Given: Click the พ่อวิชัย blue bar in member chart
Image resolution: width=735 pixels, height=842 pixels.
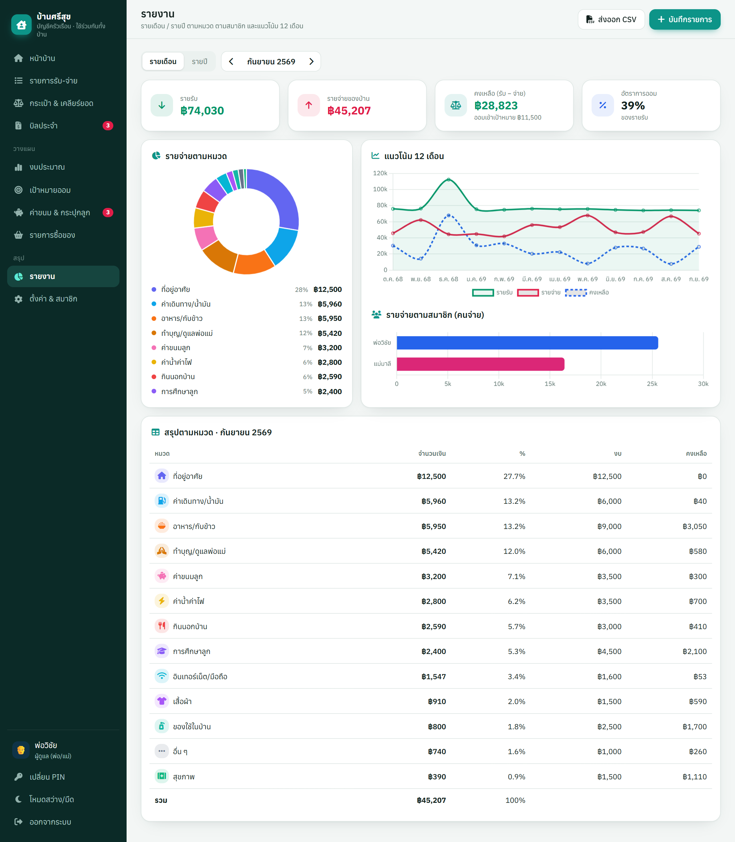Looking at the screenshot, I should point(527,343).
